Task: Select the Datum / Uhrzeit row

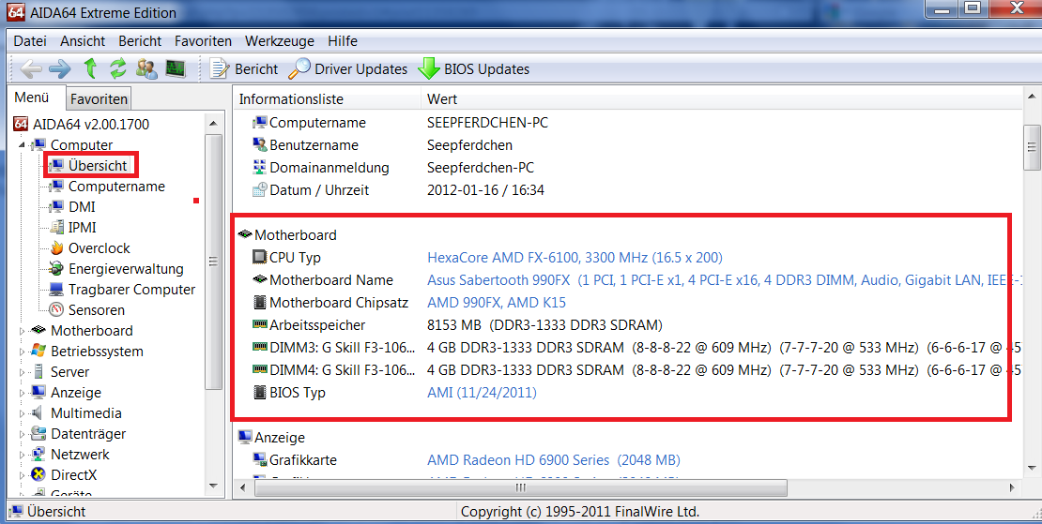Action: (x=627, y=189)
